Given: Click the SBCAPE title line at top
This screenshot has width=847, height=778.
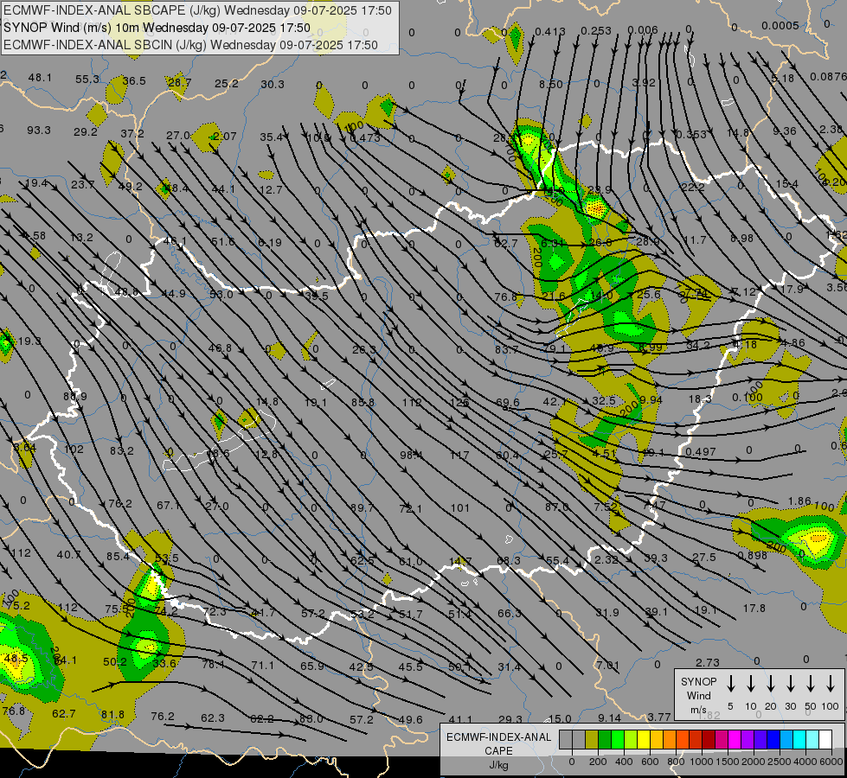Looking at the screenshot, I should (x=197, y=10).
